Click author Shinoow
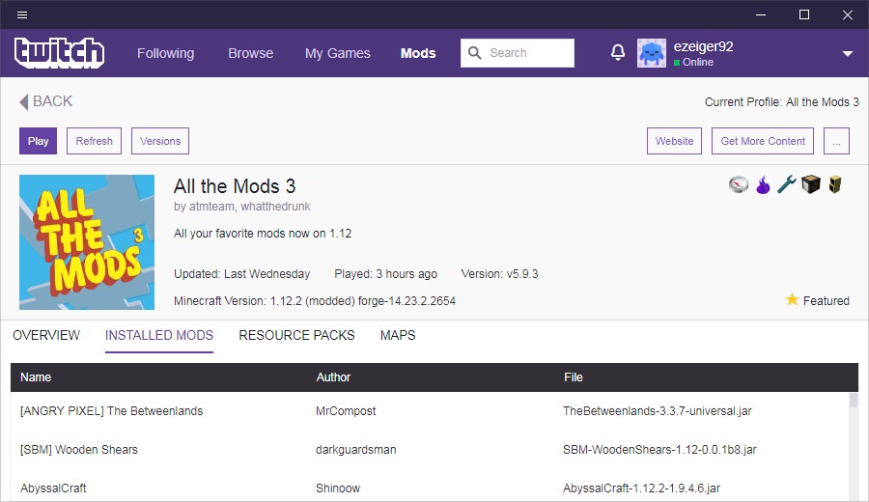This screenshot has width=869, height=502. pos(338,488)
